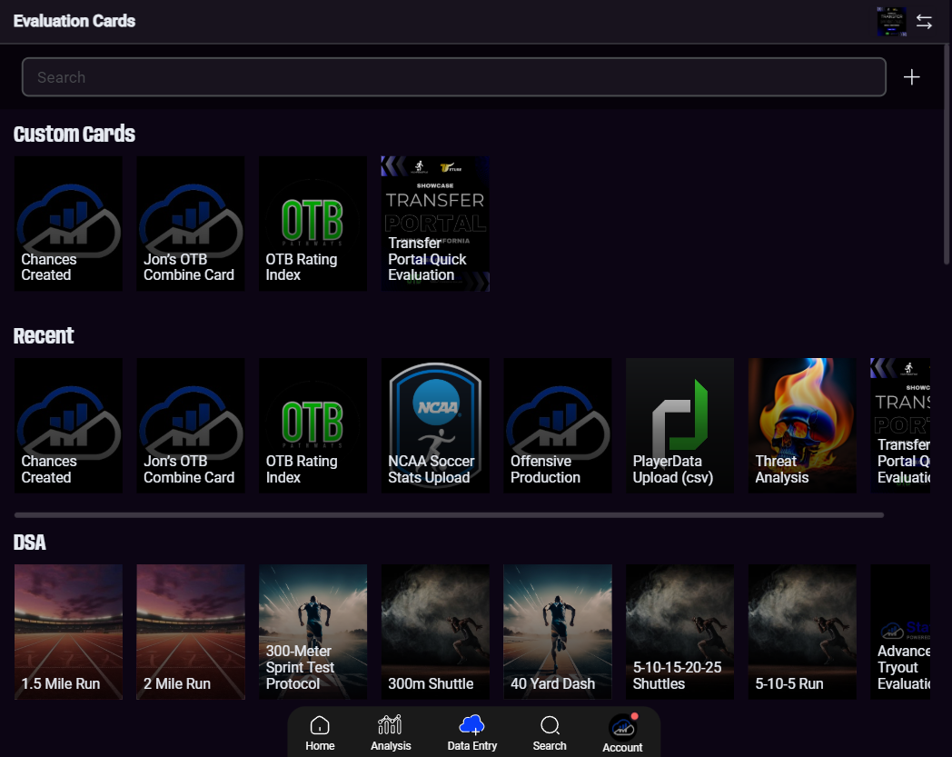The image size is (952, 757).
Task: Click the swap arrows icon top right
Action: click(924, 22)
